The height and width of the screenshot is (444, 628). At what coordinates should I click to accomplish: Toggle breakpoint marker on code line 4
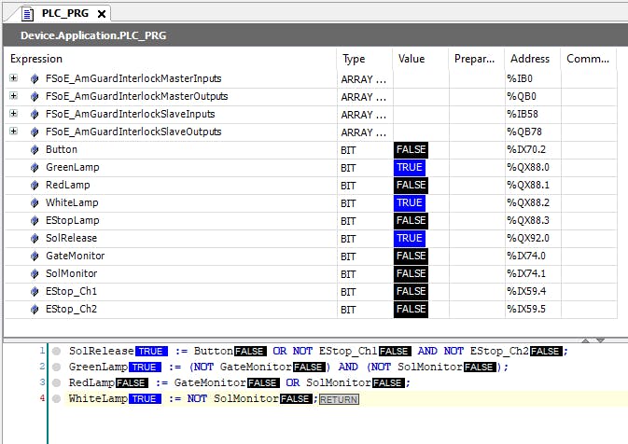[57, 398]
